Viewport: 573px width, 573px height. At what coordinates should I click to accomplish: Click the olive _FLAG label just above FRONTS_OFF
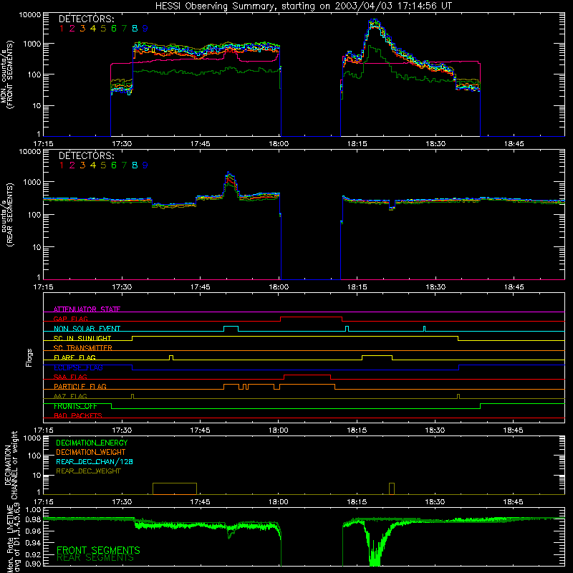tap(70, 396)
